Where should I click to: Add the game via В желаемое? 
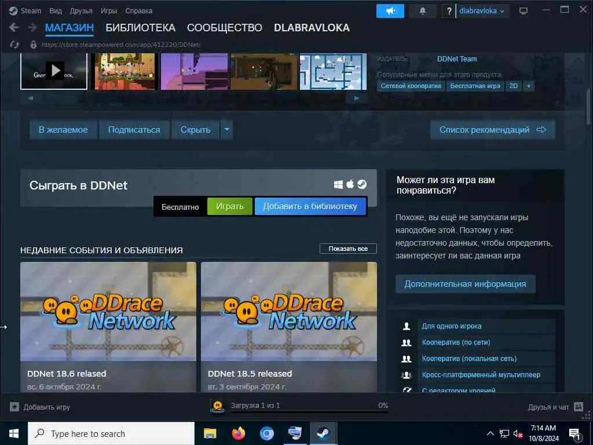63,130
